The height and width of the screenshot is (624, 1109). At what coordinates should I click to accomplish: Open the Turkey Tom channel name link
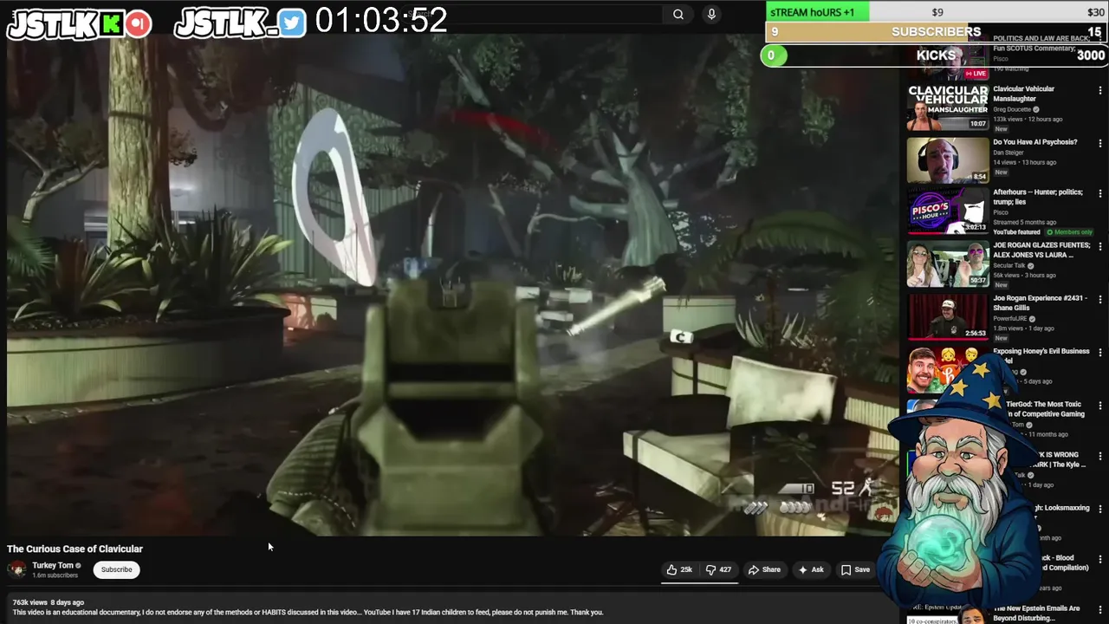pos(53,565)
